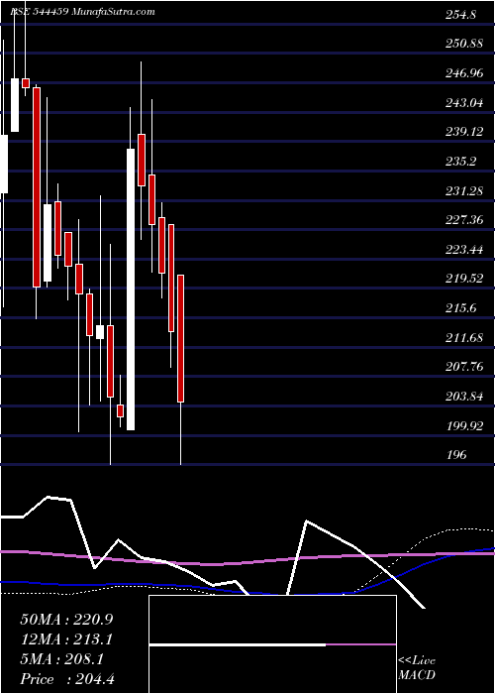Viewport: 495px width, 694px height.
Task: Click the 50MA : 220.9 value
Action: (x=66, y=620)
